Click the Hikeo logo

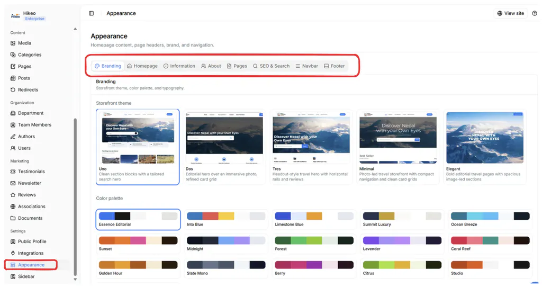(15, 15)
